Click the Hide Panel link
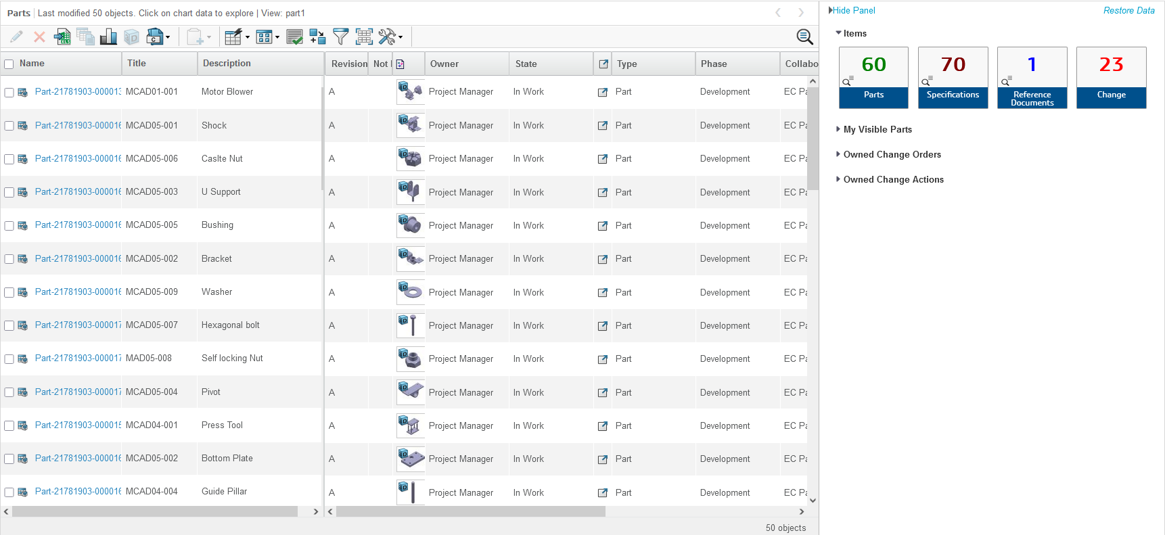1165x535 pixels. click(x=853, y=11)
